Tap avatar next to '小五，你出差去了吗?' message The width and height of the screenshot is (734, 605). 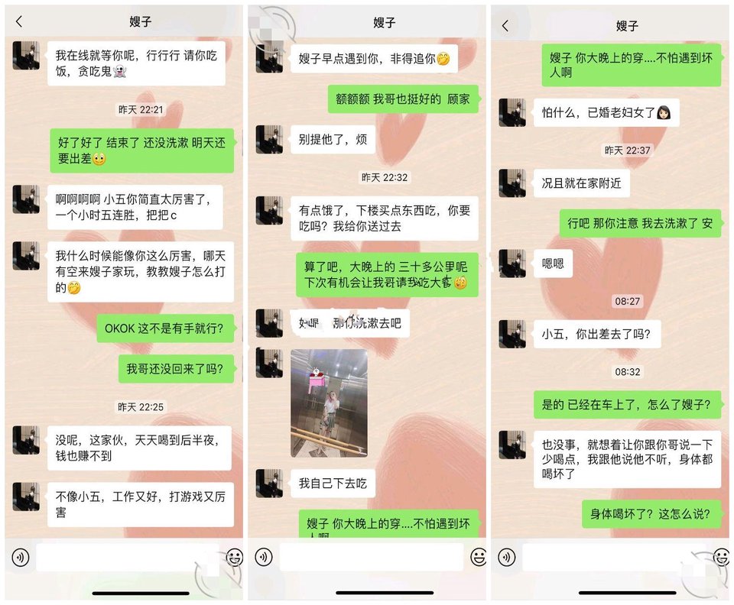(x=512, y=334)
